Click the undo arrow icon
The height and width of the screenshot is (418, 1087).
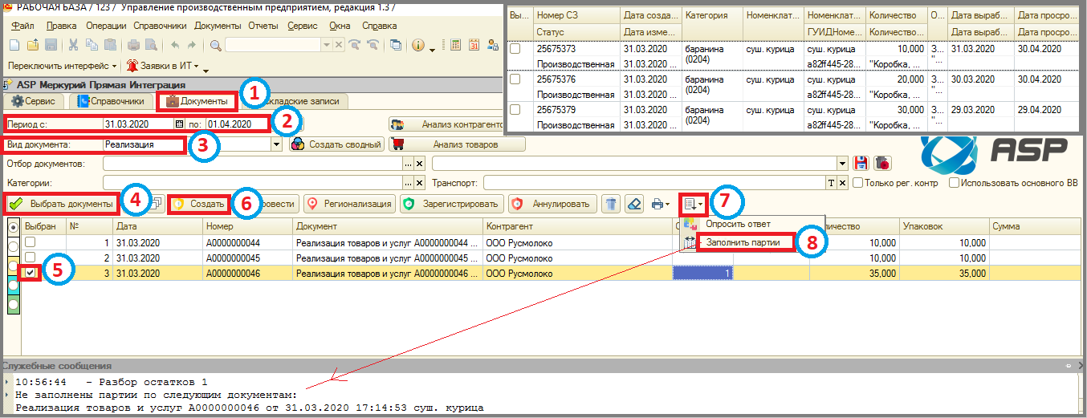[x=175, y=45]
